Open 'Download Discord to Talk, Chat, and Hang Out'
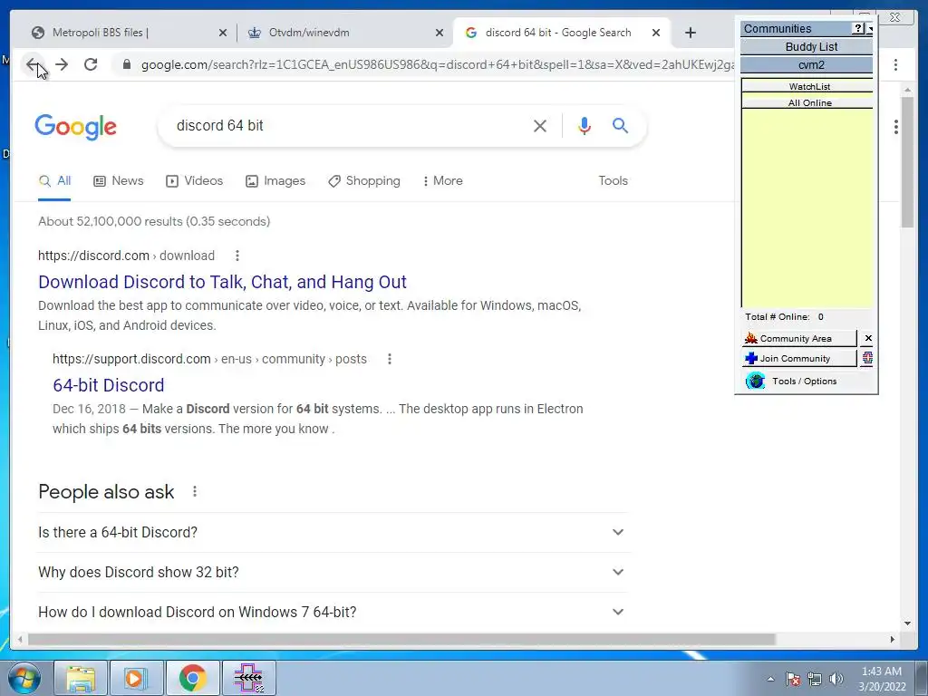928x696 pixels. coord(222,282)
